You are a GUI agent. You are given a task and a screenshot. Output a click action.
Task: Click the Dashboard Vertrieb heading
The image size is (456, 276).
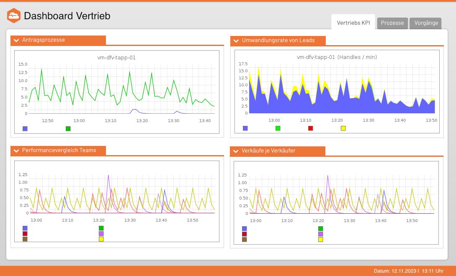tap(67, 16)
